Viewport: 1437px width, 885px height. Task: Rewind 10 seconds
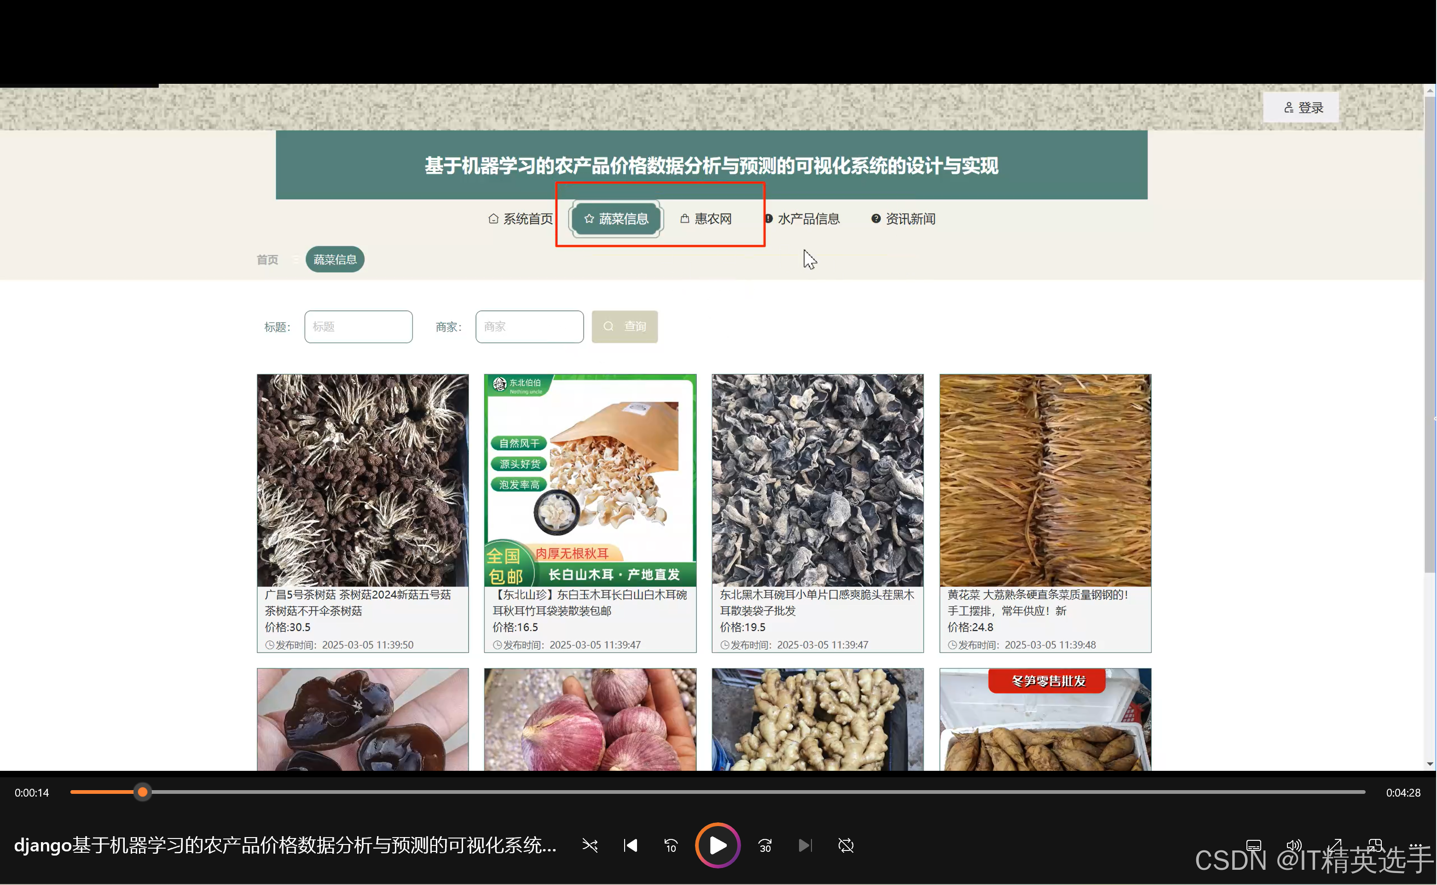(671, 845)
